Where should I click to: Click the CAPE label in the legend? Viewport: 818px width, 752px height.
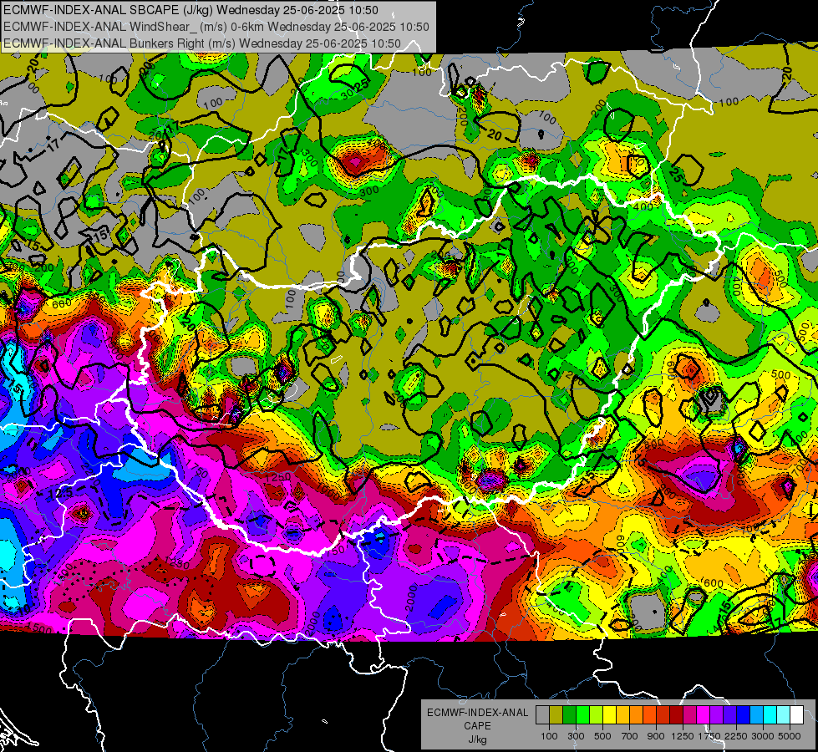(477, 726)
